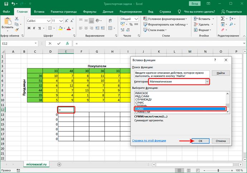Open the Формат cells dropdown
The image size is (247, 173).
(x=202, y=30)
